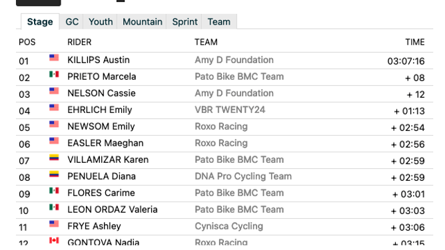Switch to the GC tab
The width and height of the screenshot is (445, 250).
tap(72, 22)
